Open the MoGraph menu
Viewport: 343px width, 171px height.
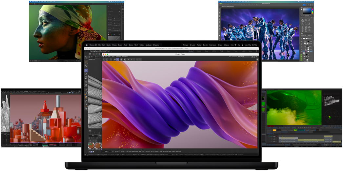point(149,45)
